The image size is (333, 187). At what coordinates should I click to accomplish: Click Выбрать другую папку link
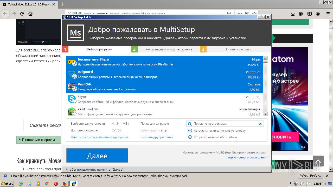(x=157, y=137)
